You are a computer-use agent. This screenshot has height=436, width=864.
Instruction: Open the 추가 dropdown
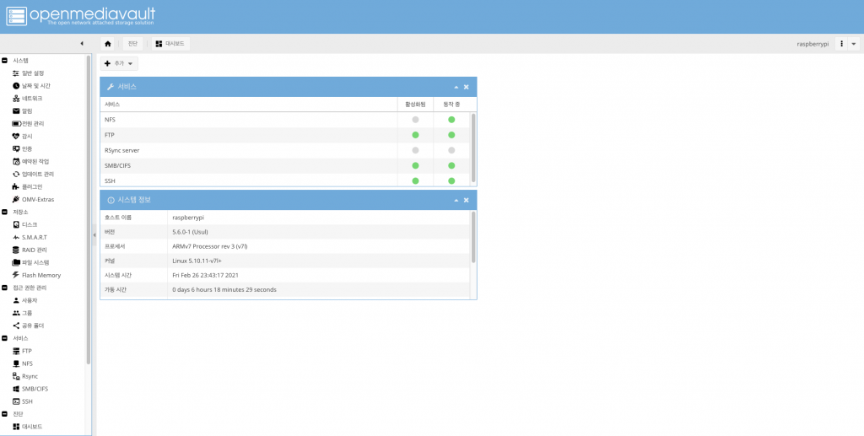[119, 64]
